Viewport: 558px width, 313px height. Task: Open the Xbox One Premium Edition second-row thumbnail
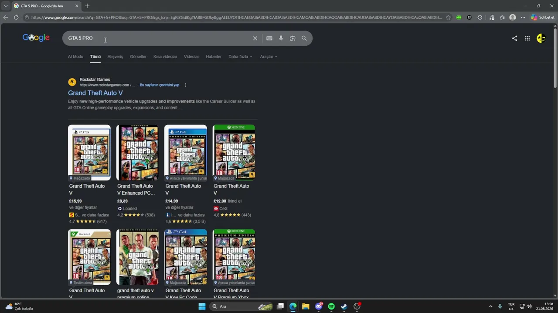pyautogui.click(x=234, y=257)
